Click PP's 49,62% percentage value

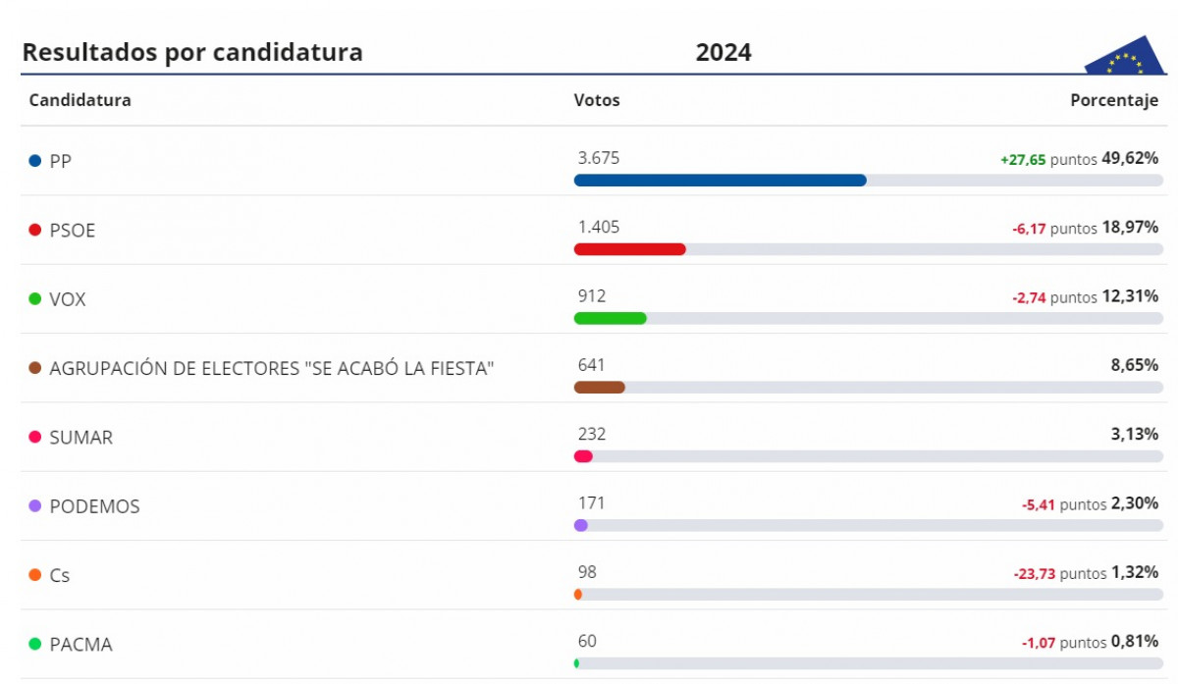(x=1130, y=158)
